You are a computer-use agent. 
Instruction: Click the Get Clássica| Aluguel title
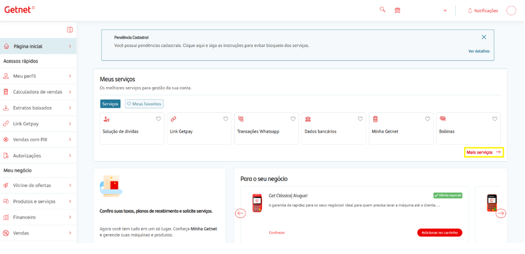[x=288, y=195]
